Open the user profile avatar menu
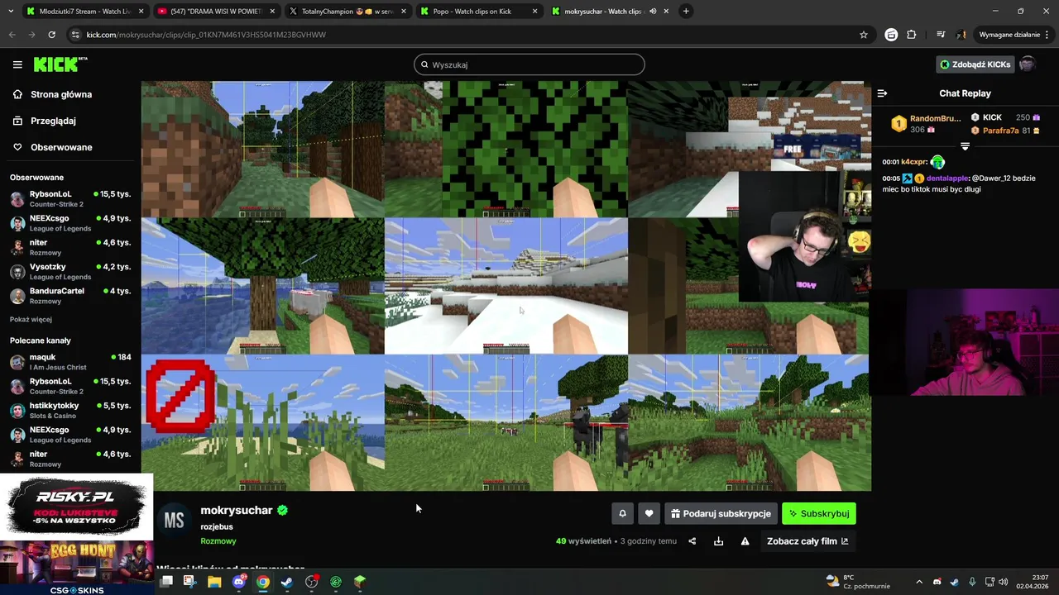This screenshot has height=595, width=1059. pyautogui.click(x=1027, y=64)
